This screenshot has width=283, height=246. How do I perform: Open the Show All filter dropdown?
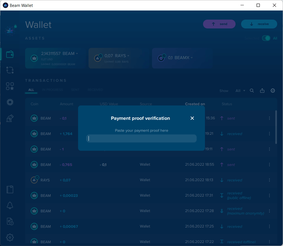point(240,91)
